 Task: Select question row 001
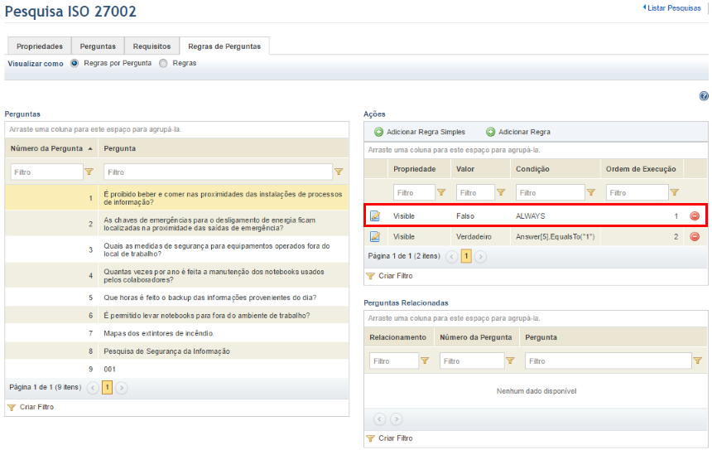click(x=176, y=369)
